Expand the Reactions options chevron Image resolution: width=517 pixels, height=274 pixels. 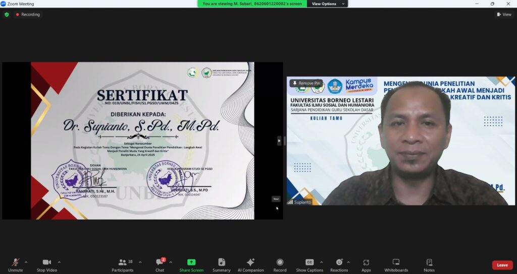click(348, 262)
